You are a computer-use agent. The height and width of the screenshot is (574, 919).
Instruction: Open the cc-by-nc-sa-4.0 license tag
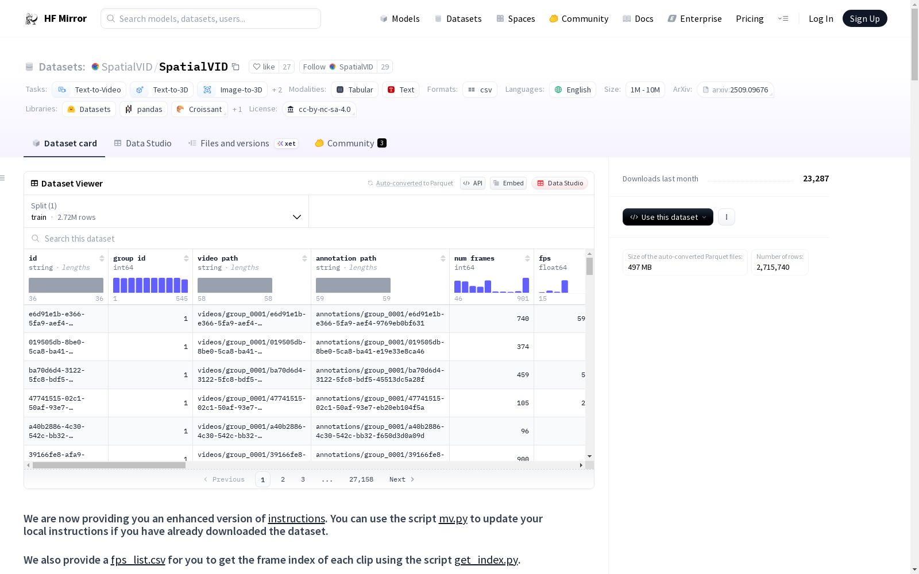[319, 109]
